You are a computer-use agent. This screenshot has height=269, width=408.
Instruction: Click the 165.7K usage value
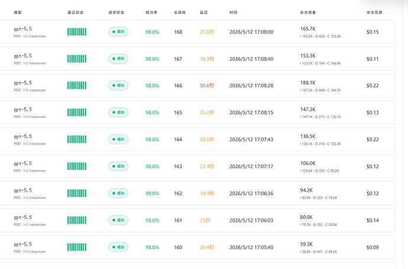point(308,29)
